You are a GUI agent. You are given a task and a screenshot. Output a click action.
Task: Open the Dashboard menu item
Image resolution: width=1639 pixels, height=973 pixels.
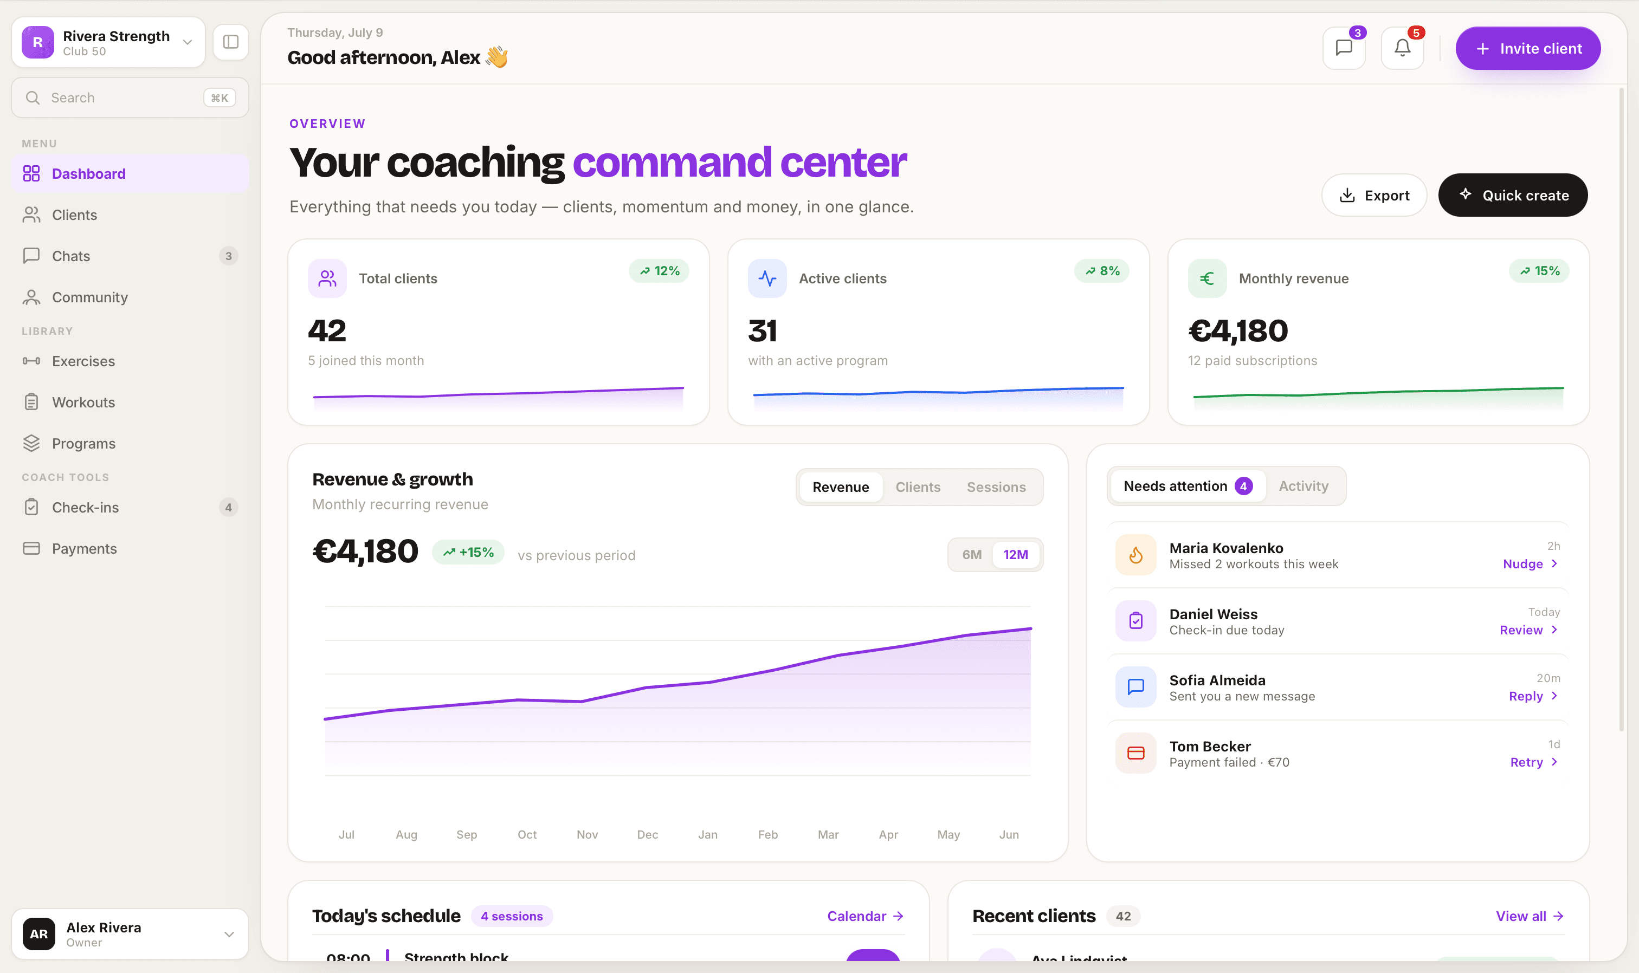tap(130, 173)
